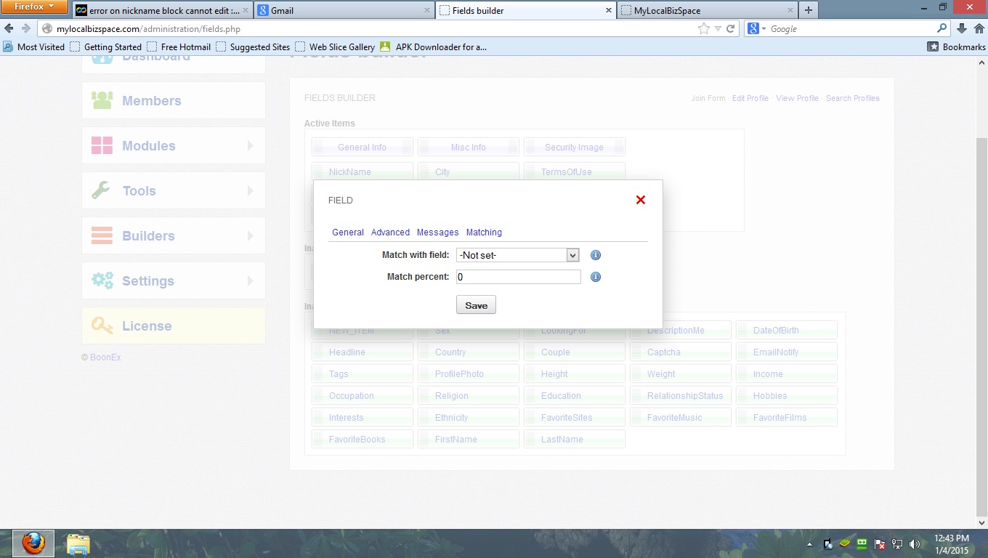The height and width of the screenshot is (558, 988).
Task: Open the orange Firefox menu button
Action: (x=34, y=7)
